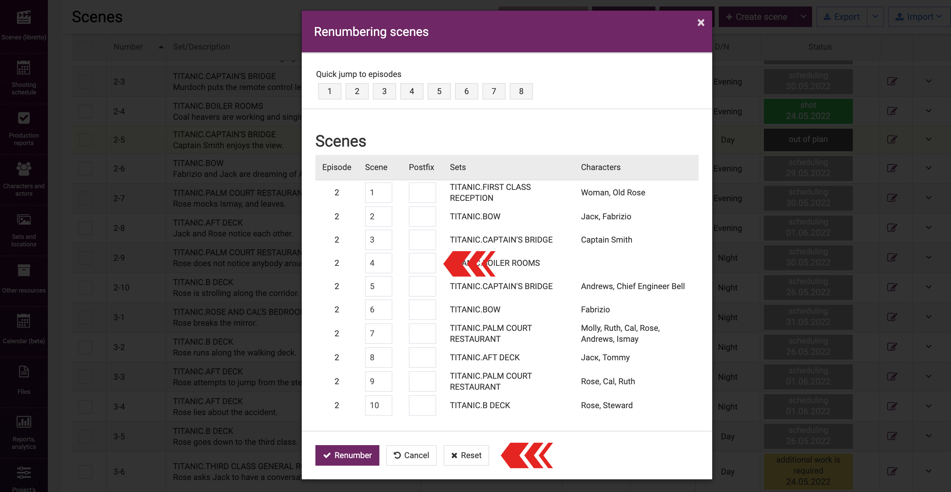
Task: Edit scene 2-10 with pencil icon
Action: [x=892, y=287]
